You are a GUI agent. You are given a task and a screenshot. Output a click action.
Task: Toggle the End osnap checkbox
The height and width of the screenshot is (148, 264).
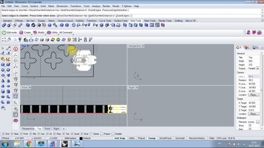[x=3, y=134]
